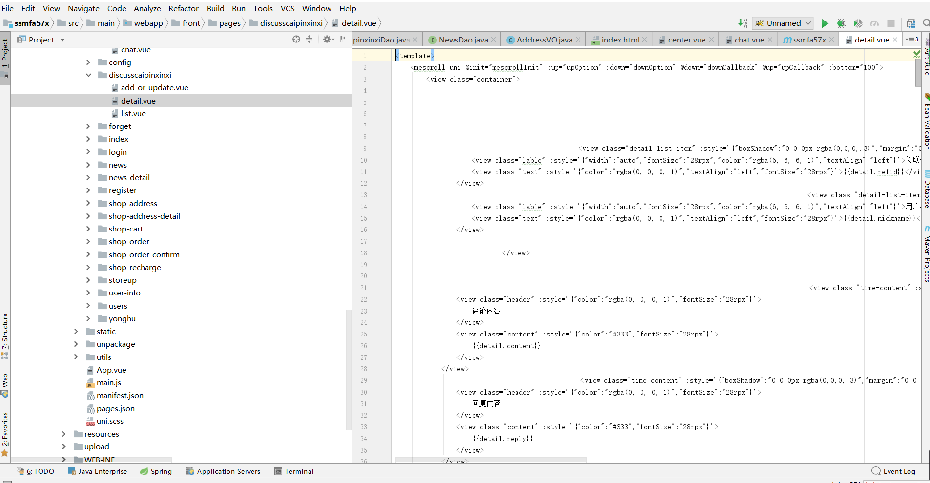Toggle the 2: Favorites side tool window

coord(5,434)
